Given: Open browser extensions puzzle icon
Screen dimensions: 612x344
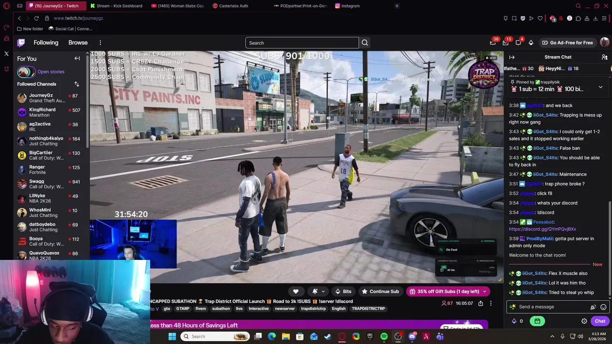Looking at the screenshot, I should [578, 18].
